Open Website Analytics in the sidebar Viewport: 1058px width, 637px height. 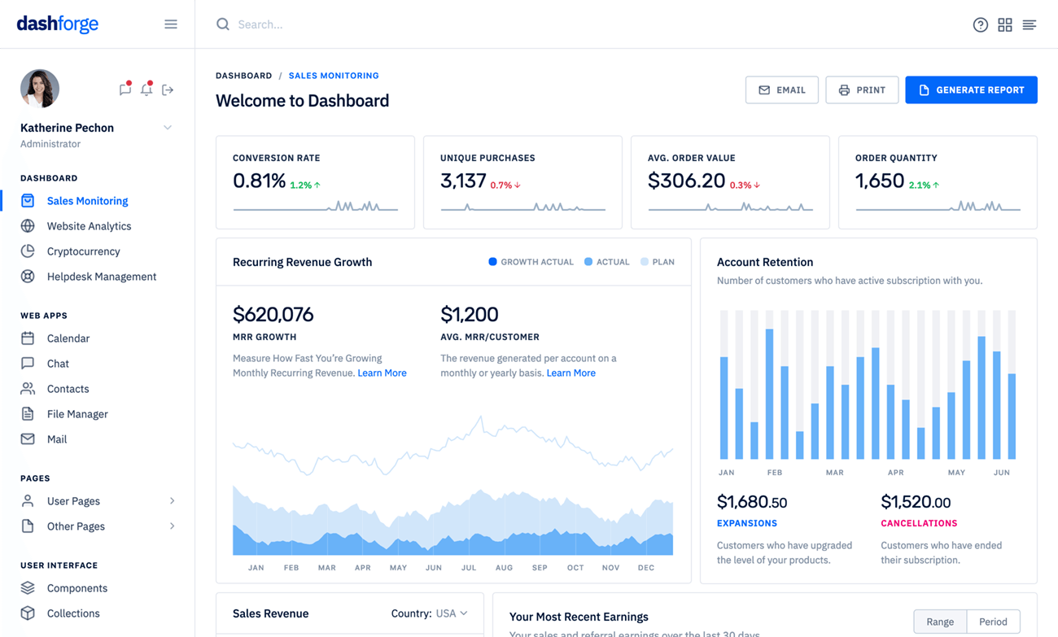(x=89, y=226)
